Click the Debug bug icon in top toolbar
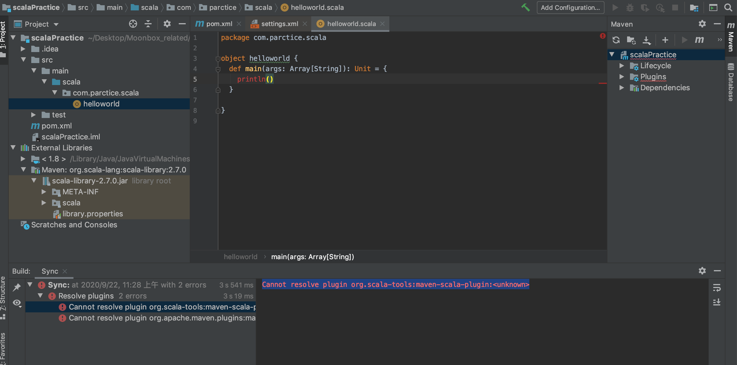 (x=630, y=8)
